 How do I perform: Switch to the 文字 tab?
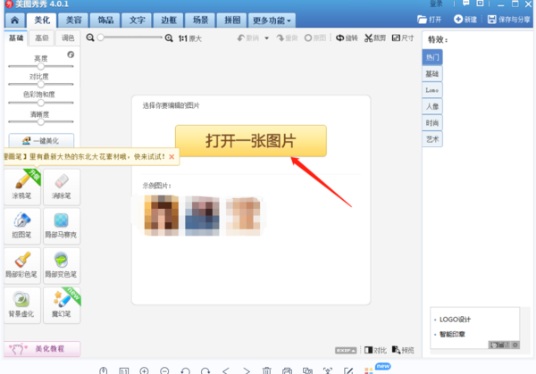click(x=137, y=21)
